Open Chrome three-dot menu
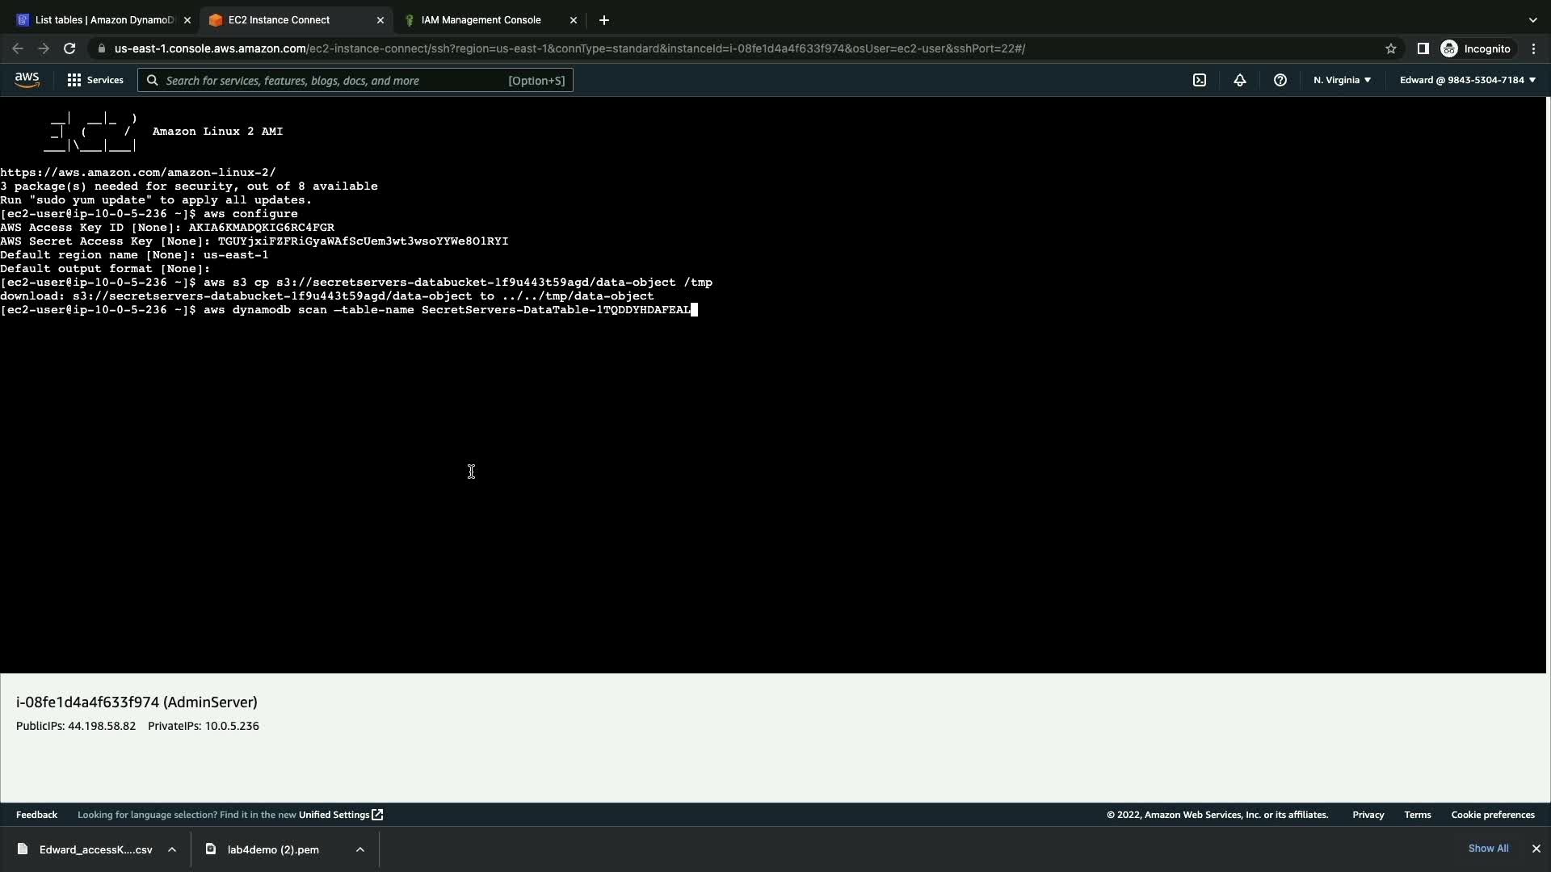Screen dimensions: 1551x872 (1533, 48)
